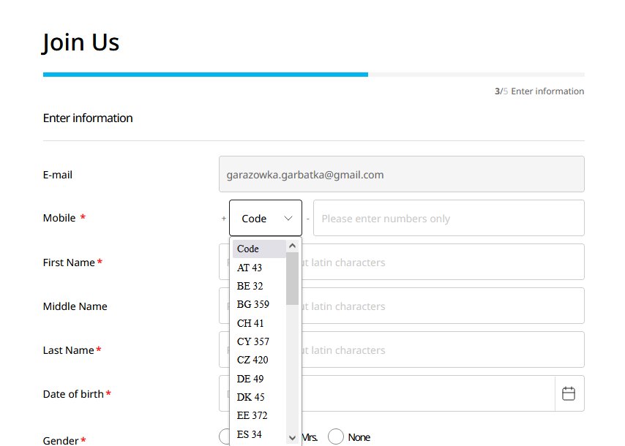The height and width of the screenshot is (446, 625).
Task: Select CY 357 dialing code
Action: pos(259,341)
